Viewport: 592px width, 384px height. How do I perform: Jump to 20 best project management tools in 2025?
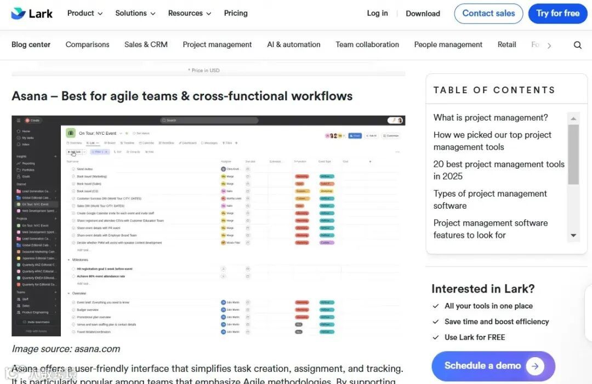tap(499, 170)
